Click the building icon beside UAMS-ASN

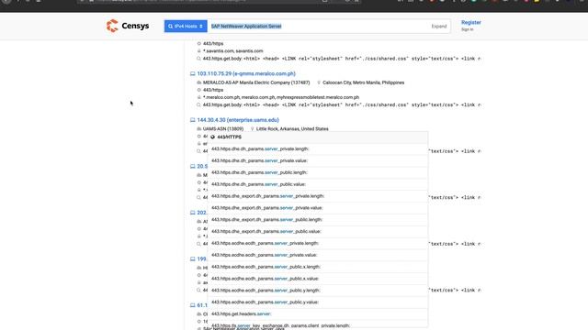pos(199,129)
